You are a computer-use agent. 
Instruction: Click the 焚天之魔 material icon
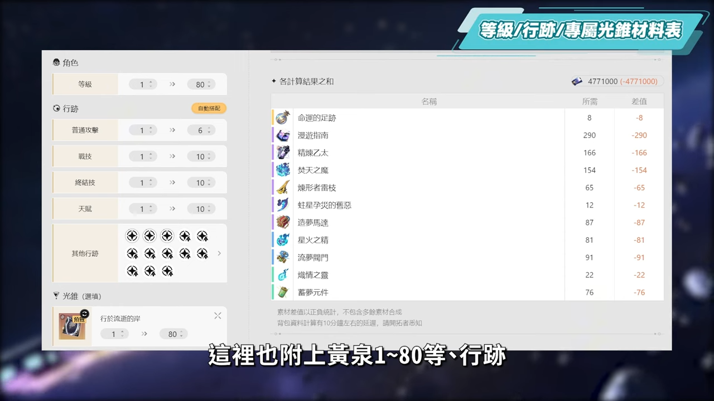coord(283,170)
